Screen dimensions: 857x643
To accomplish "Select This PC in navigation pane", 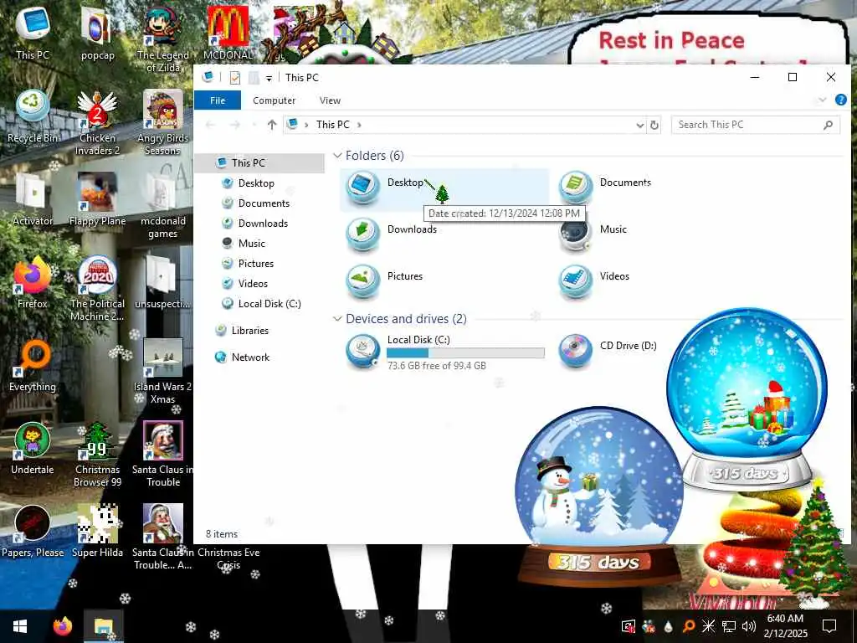I will click(x=259, y=163).
